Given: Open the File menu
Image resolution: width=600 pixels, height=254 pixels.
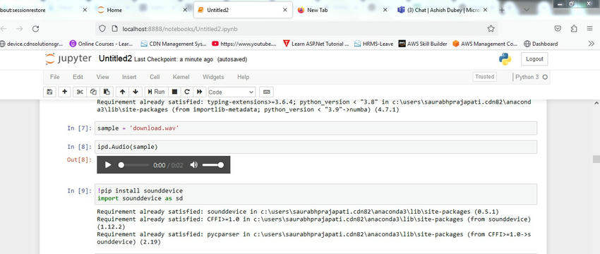Looking at the screenshot, I should coord(55,77).
